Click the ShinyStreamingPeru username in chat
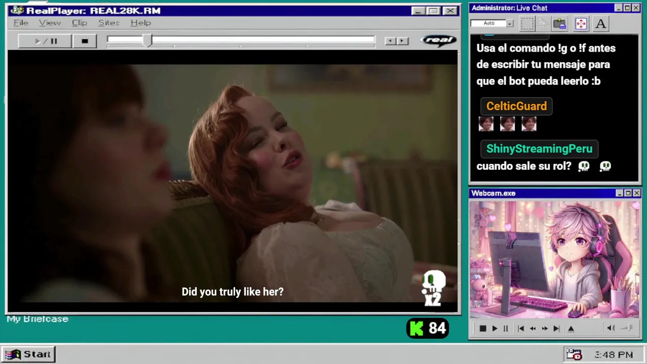The width and height of the screenshot is (647, 364). (539, 149)
